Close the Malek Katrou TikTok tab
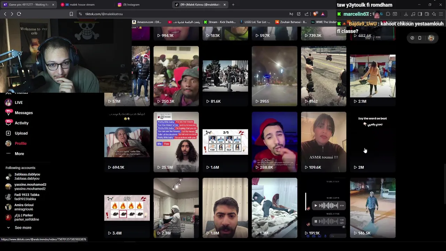This screenshot has width=446, height=251. coord(224,5)
